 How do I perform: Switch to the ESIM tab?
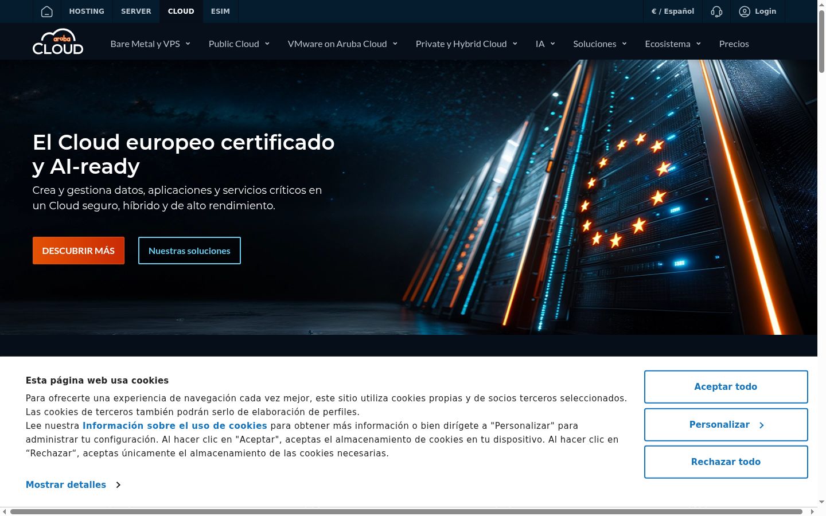point(220,11)
